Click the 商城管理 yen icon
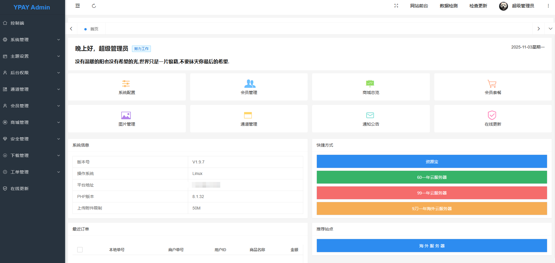Viewport: 555px width, 263px height. click(5, 122)
